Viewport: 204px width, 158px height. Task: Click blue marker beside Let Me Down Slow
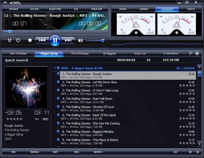click(58, 82)
